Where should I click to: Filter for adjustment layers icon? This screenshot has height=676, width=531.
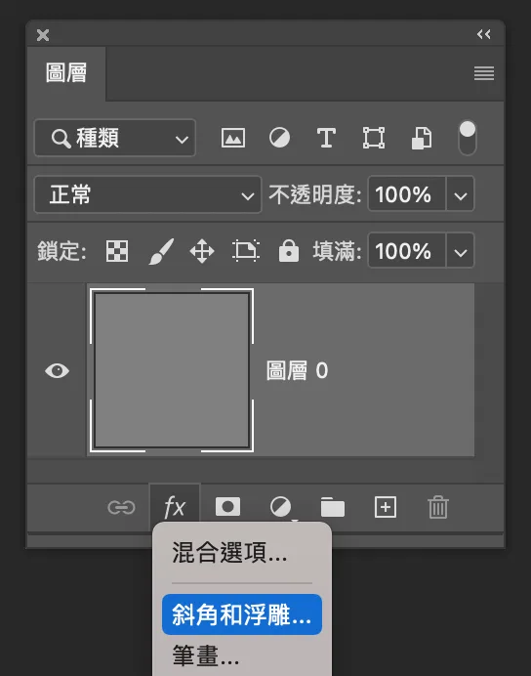[279, 139]
